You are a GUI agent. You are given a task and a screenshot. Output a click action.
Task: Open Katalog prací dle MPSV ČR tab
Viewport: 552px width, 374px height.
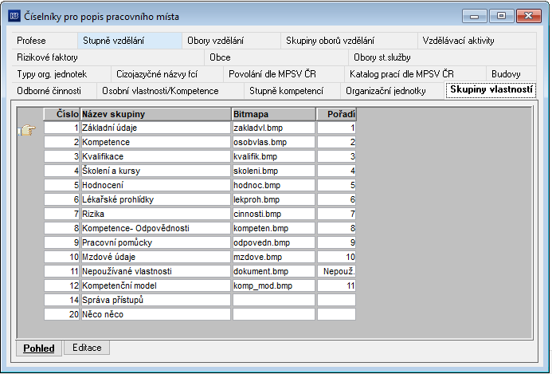(416, 74)
